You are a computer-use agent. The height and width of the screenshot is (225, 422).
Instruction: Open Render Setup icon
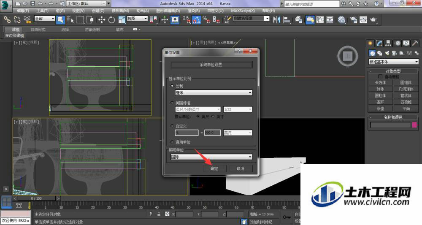[x=353, y=20]
